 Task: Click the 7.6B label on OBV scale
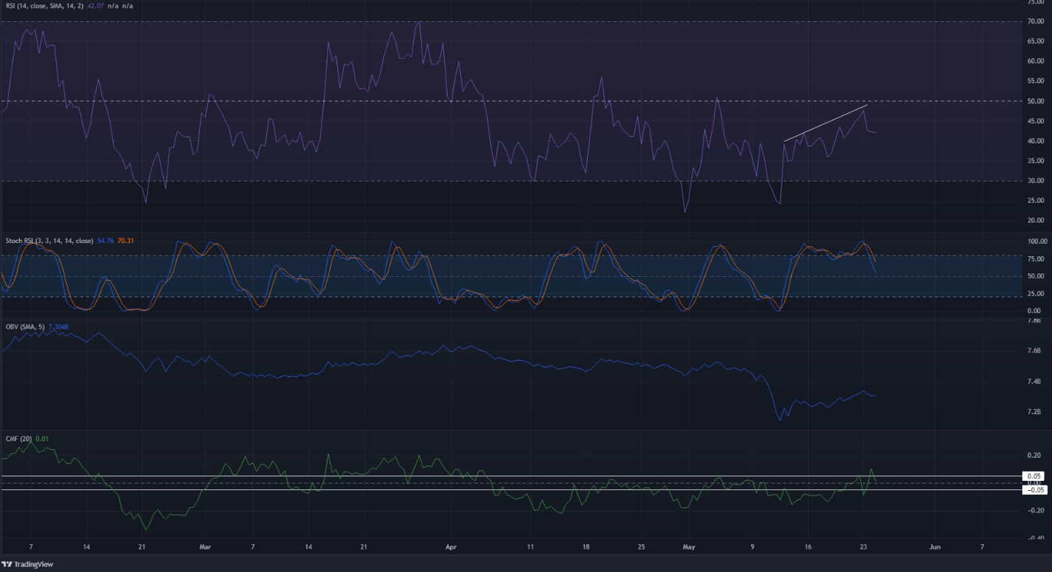click(1034, 351)
